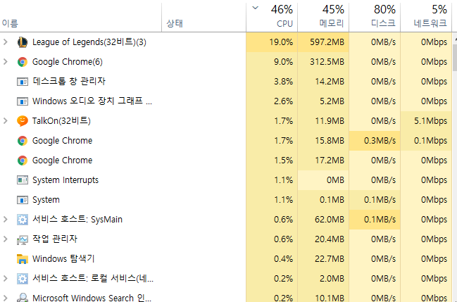Select the 서비스 호스트: 로컬 서비스 row

(x=226, y=279)
